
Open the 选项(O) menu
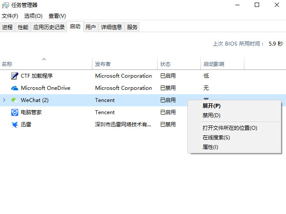coord(33,16)
